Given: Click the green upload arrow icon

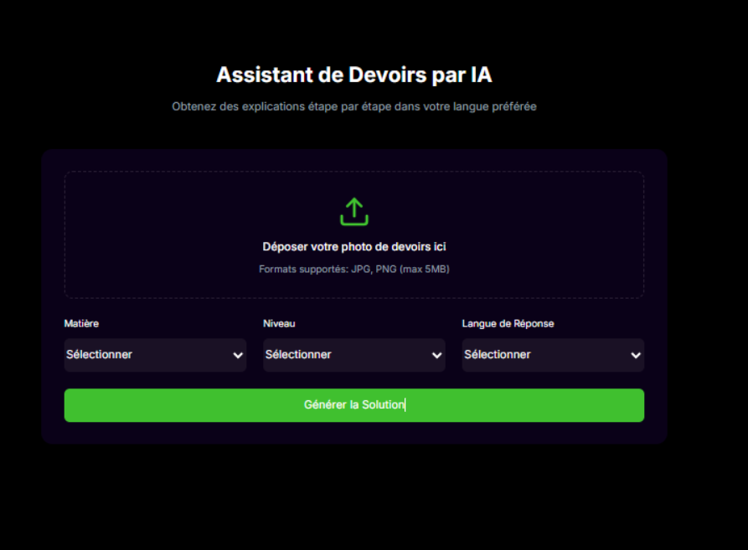Looking at the screenshot, I should click(x=354, y=212).
